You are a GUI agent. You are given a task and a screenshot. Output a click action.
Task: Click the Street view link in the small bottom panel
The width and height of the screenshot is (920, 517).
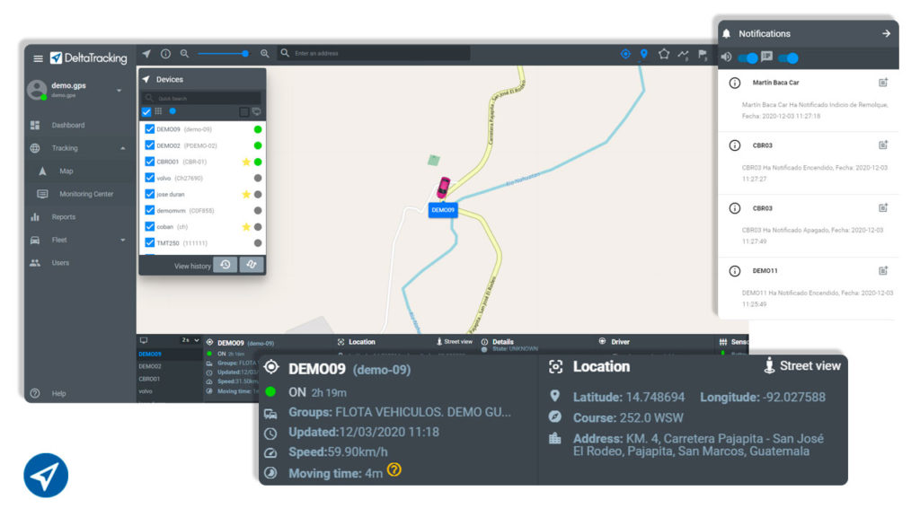(454, 342)
